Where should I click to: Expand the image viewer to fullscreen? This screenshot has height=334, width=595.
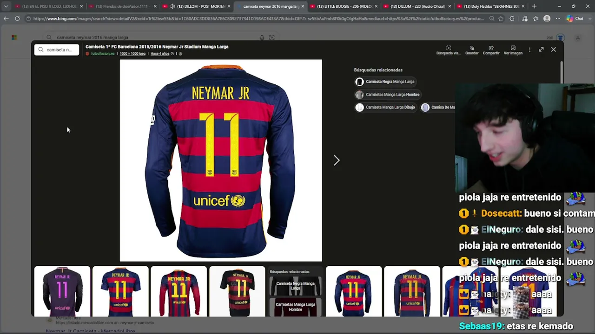(x=541, y=49)
